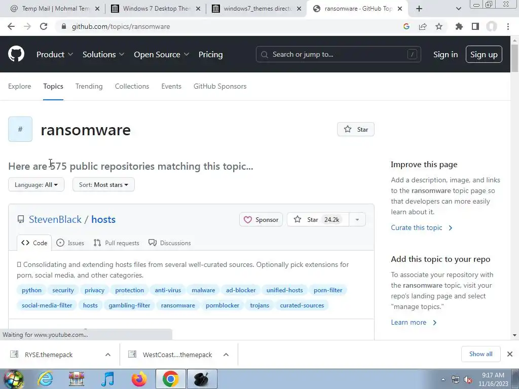Image resolution: width=519 pixels, height=389 pixels.
Task: Open Chrome three-dot menu
Action: (508, 26)
